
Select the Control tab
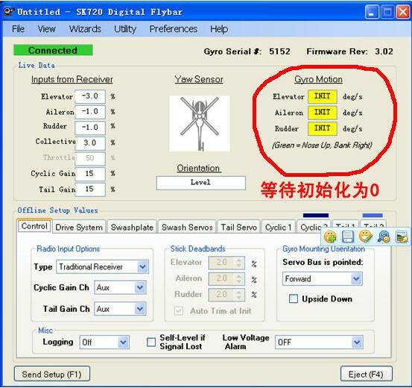point(34,226)
